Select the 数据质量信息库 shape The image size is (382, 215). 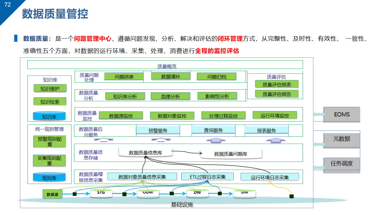coord(145,152)
